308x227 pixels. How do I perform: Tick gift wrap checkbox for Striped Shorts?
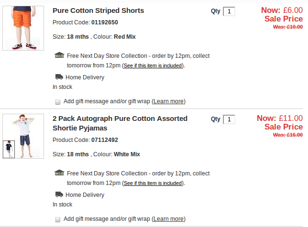click(58, 102)
